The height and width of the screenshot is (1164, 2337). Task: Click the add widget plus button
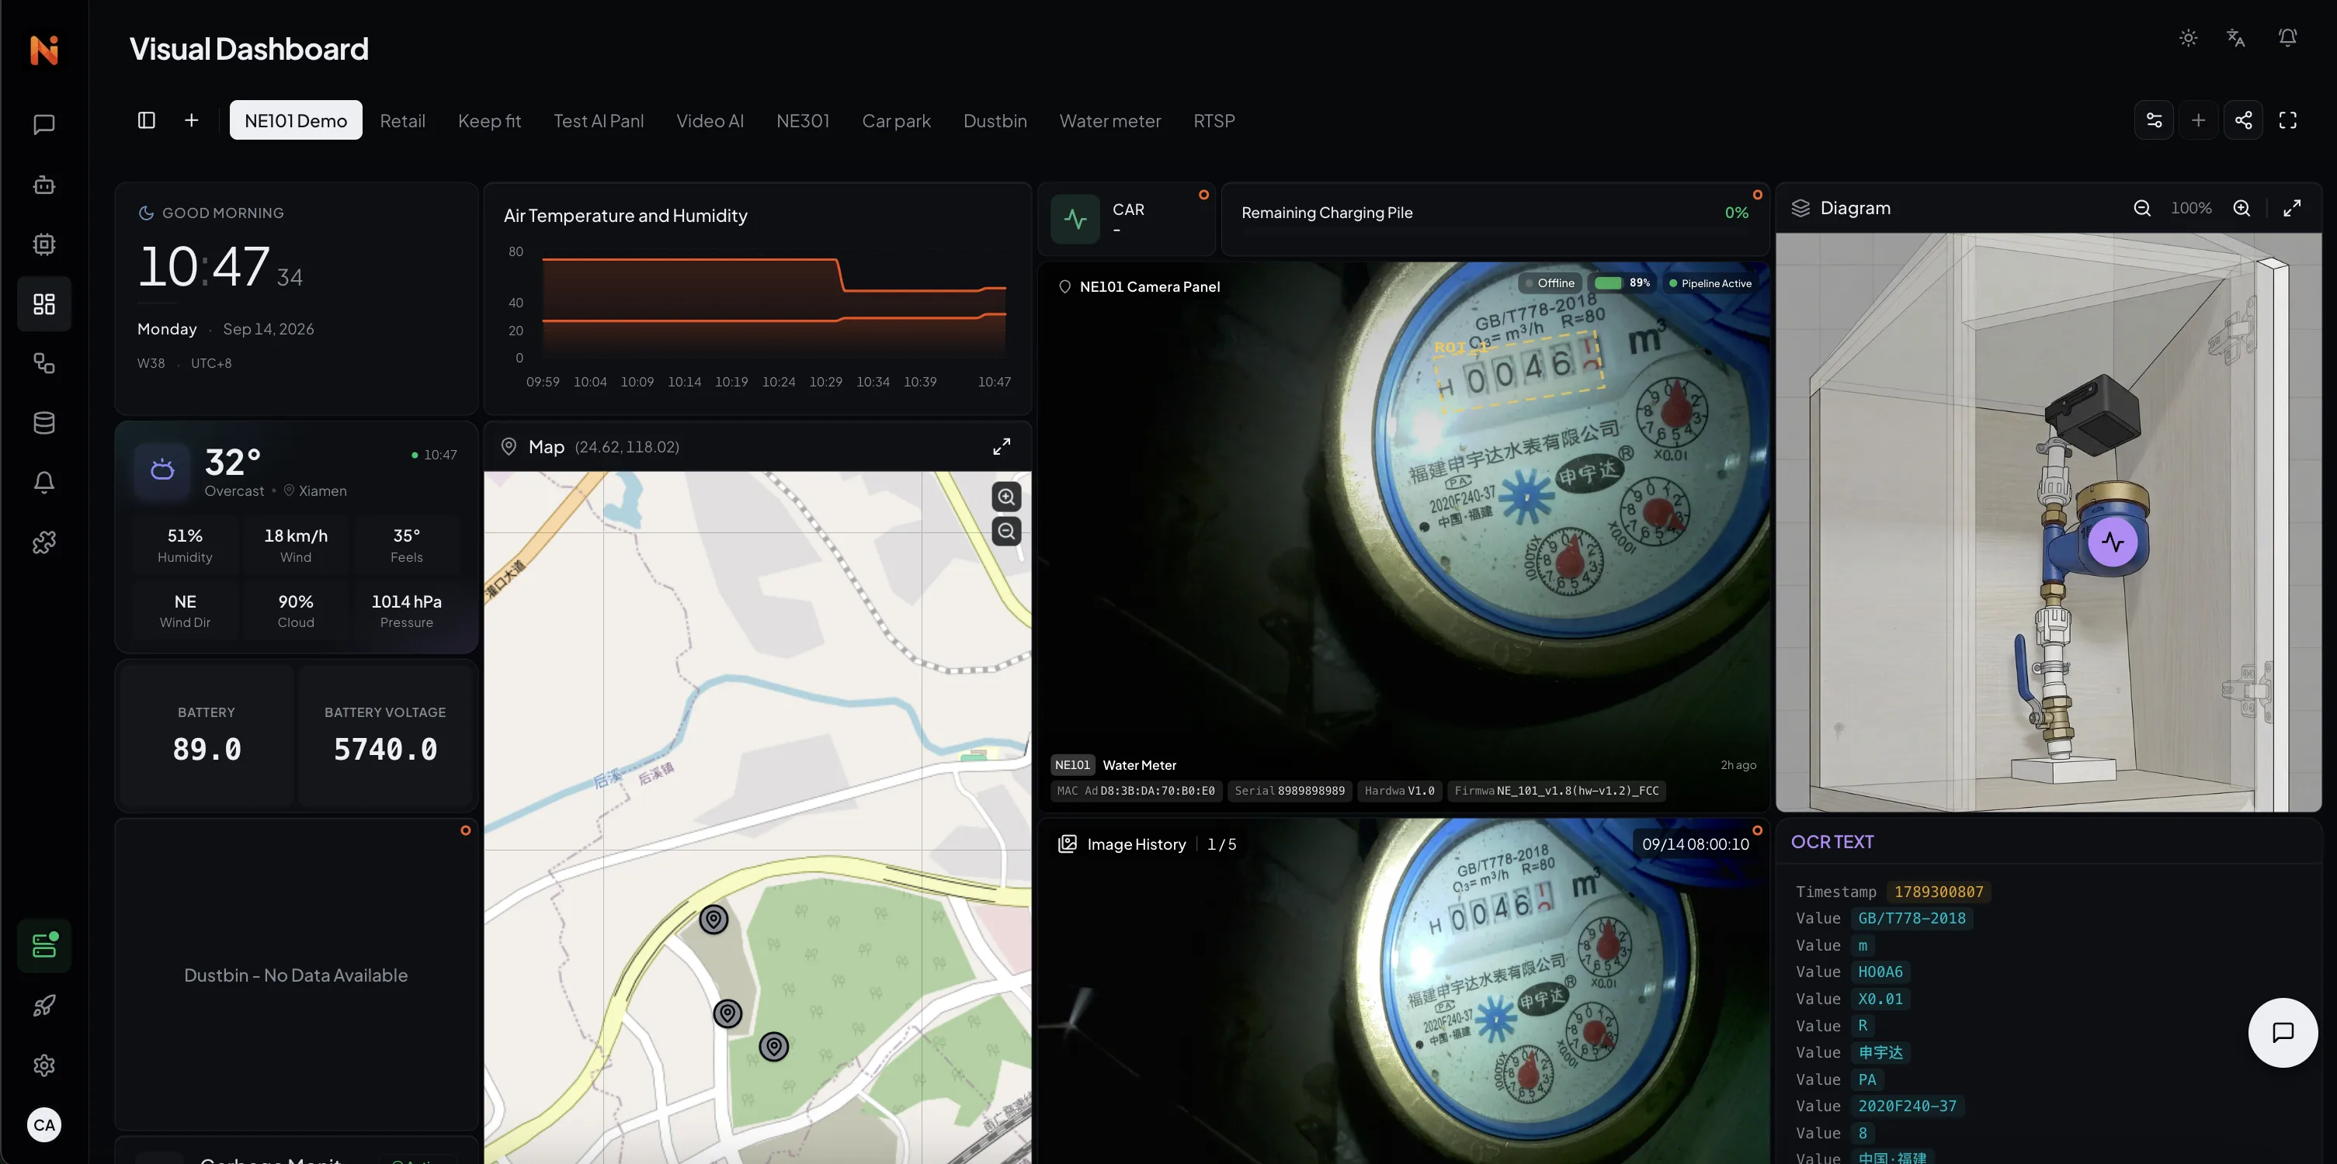pos(2198,120)
